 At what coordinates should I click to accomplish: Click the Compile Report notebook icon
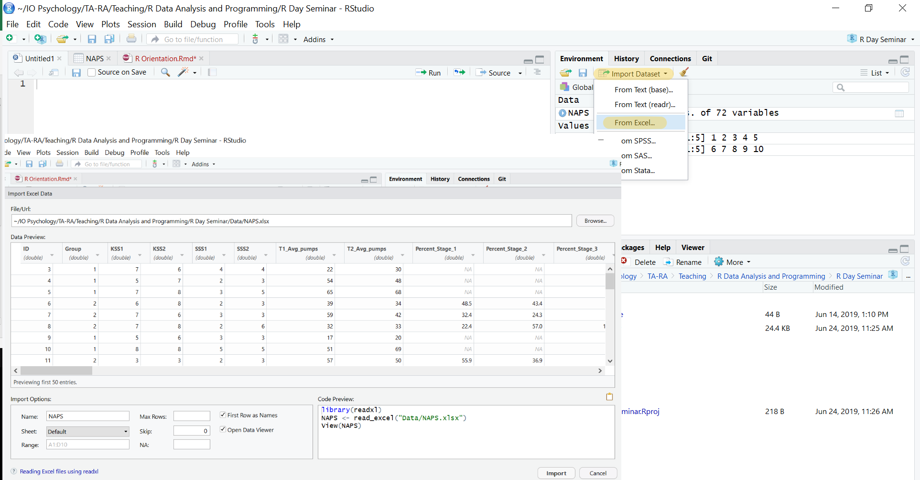point(212,72)
